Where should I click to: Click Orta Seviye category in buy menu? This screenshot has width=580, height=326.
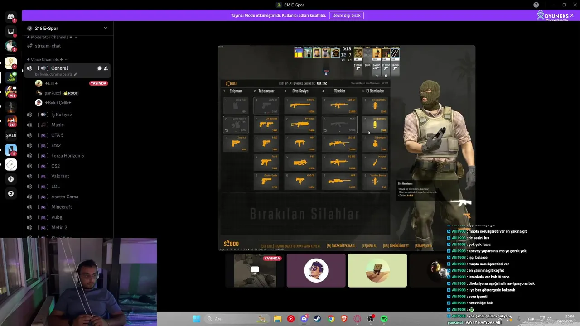[300, 91]
